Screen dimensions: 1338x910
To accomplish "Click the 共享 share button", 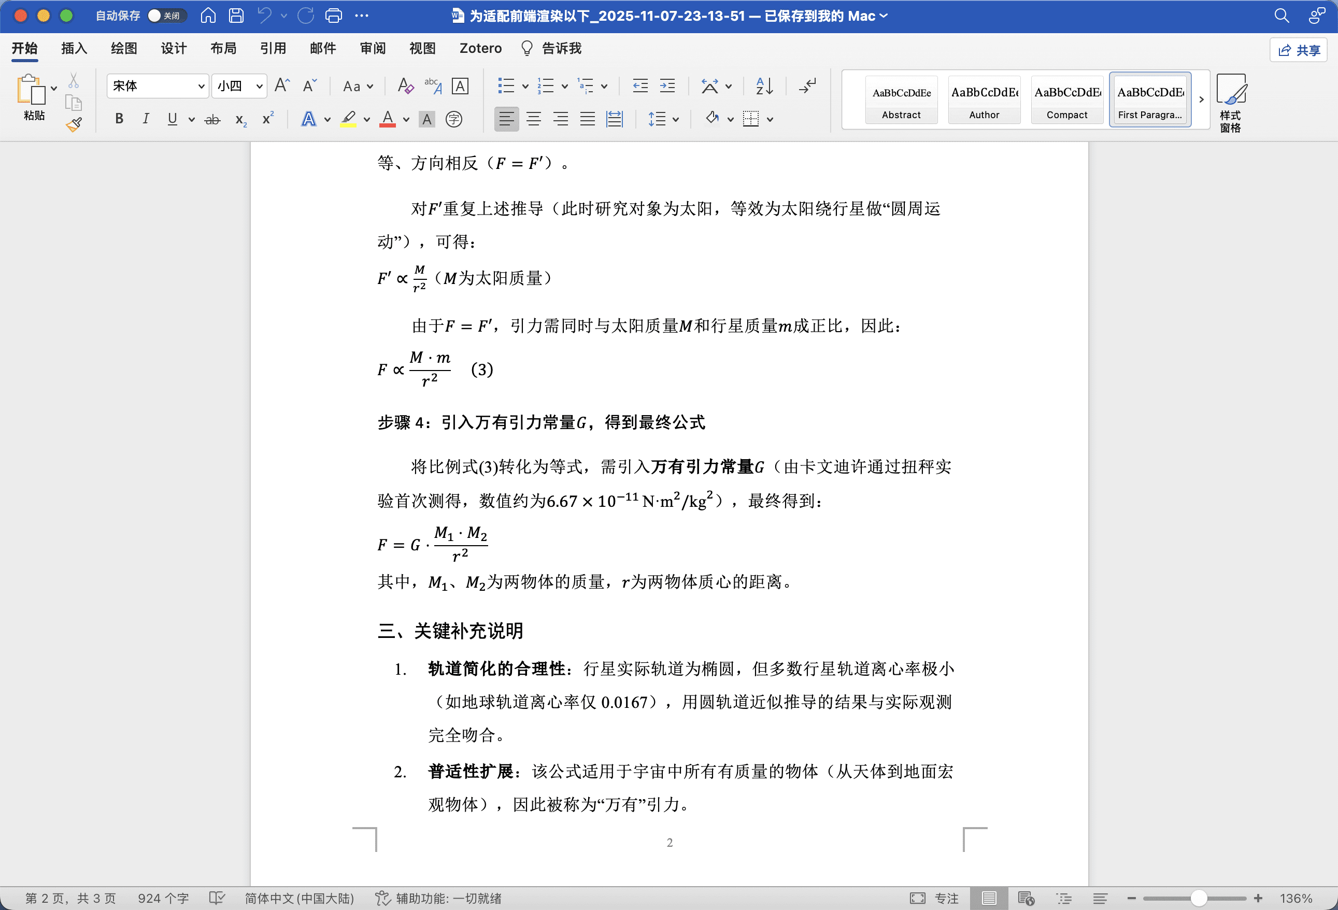I will coord(1299,50).
